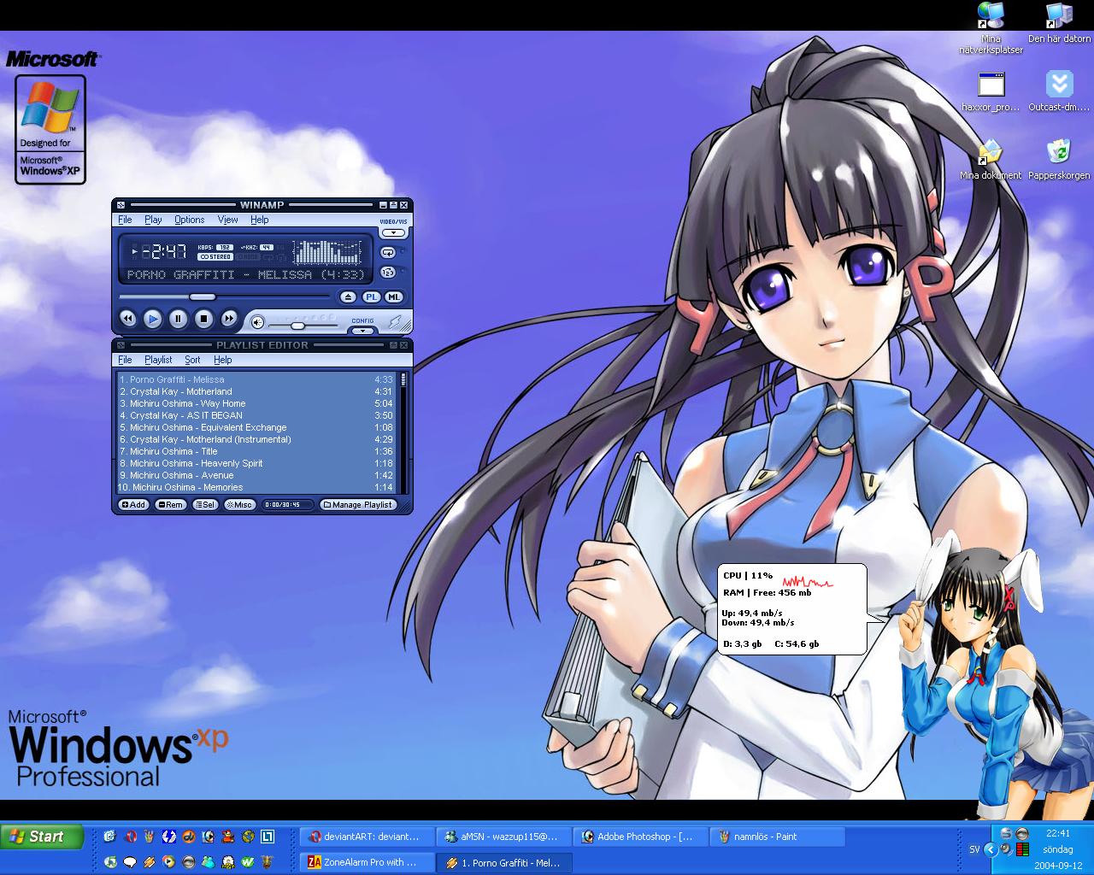The image size is (1094, 875).
Task: Open the Playlist Editor File menu
Action: 125,360
